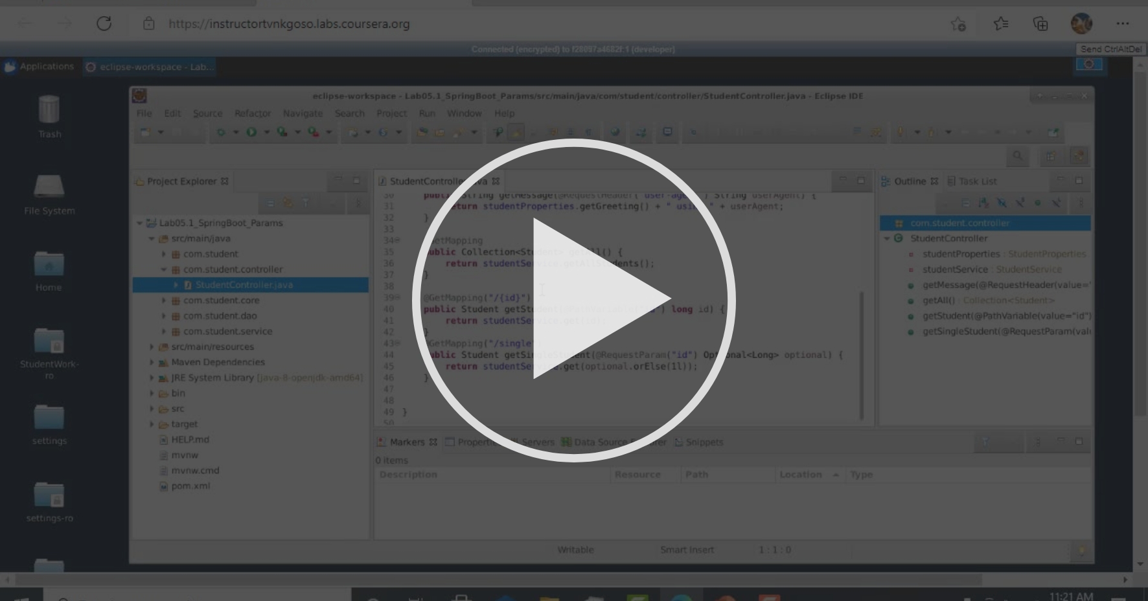Image resolution: width=1148 pixels, height=601 pixels.
Task: Expand the src/main/resources folder
Action: 152,346
